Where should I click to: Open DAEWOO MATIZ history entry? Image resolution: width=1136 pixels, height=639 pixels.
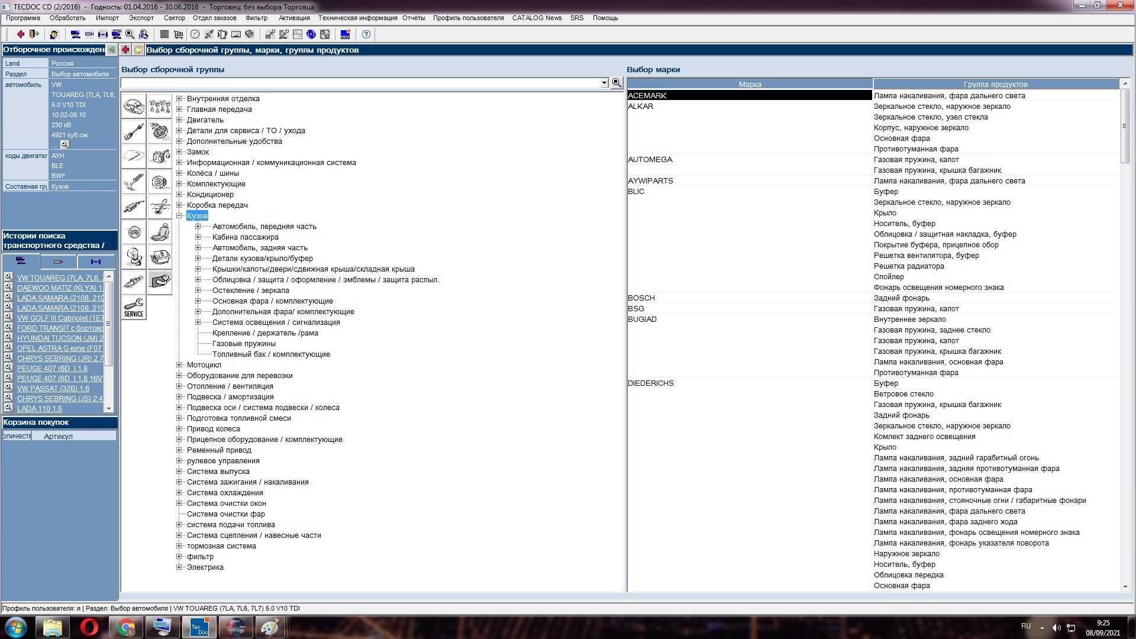(60, 288)
